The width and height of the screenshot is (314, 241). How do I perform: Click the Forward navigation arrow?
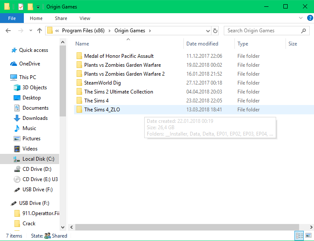pyautogui.click(x=20, y=31)
